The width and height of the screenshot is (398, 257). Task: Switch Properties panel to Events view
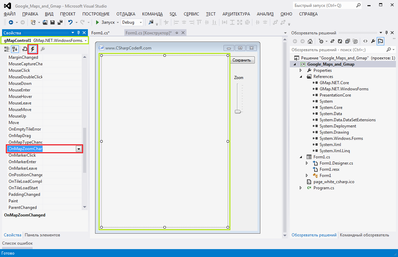click(33, 49)
